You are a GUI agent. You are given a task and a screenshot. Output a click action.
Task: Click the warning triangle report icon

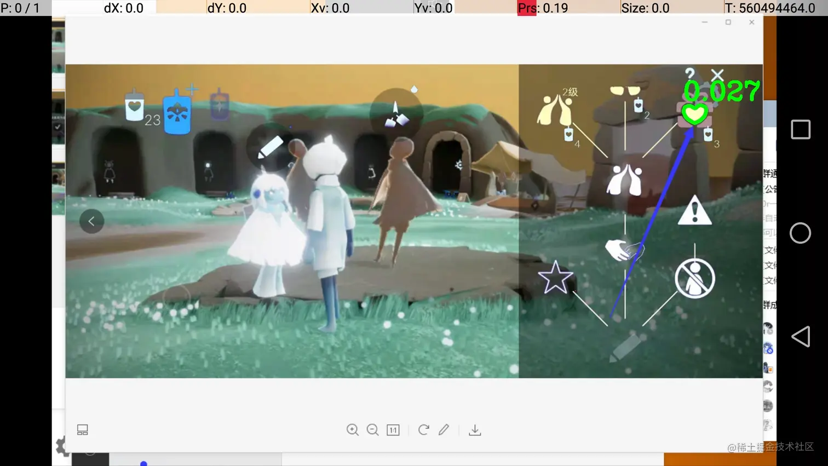tap(695, 210)
